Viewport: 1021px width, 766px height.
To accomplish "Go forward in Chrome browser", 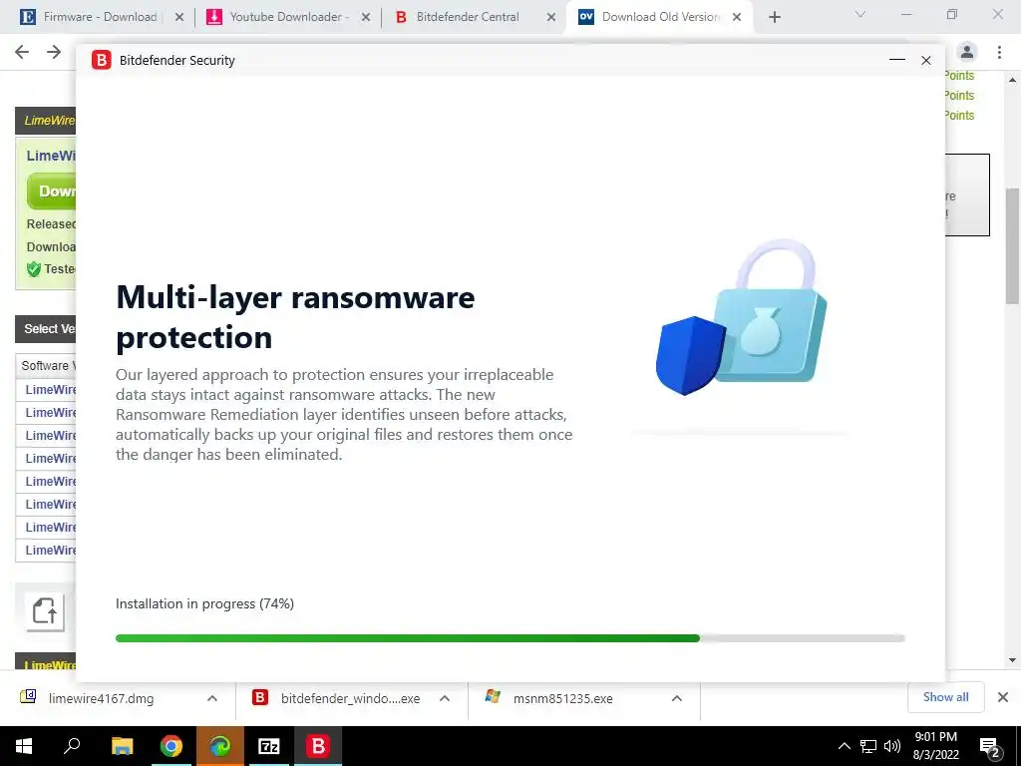I will coord(54,52).
